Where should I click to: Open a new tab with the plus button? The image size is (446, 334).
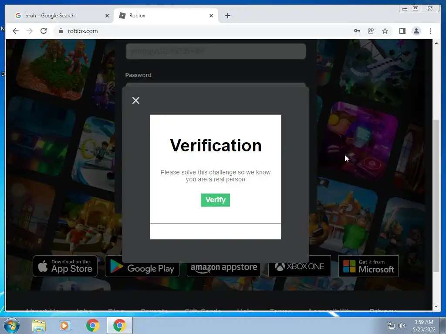[x=227, y=16]
